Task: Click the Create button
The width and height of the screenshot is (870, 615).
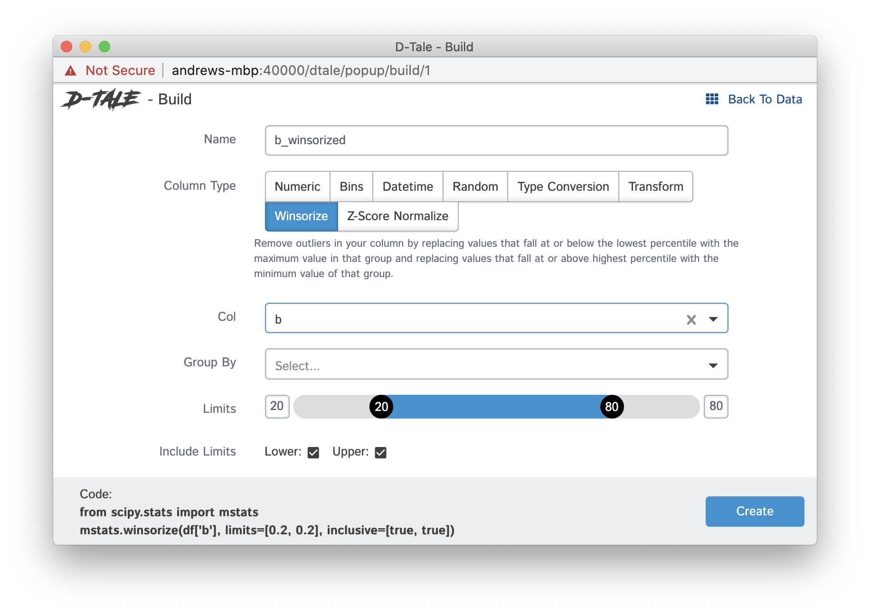Action: tap(755, 511)
